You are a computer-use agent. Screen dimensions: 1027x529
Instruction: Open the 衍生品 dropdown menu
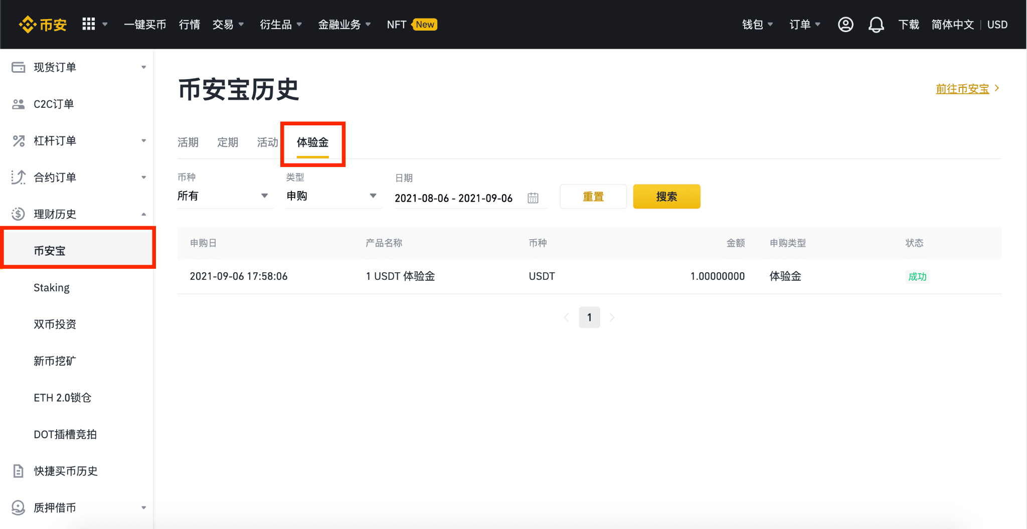[x=281, y=25]
